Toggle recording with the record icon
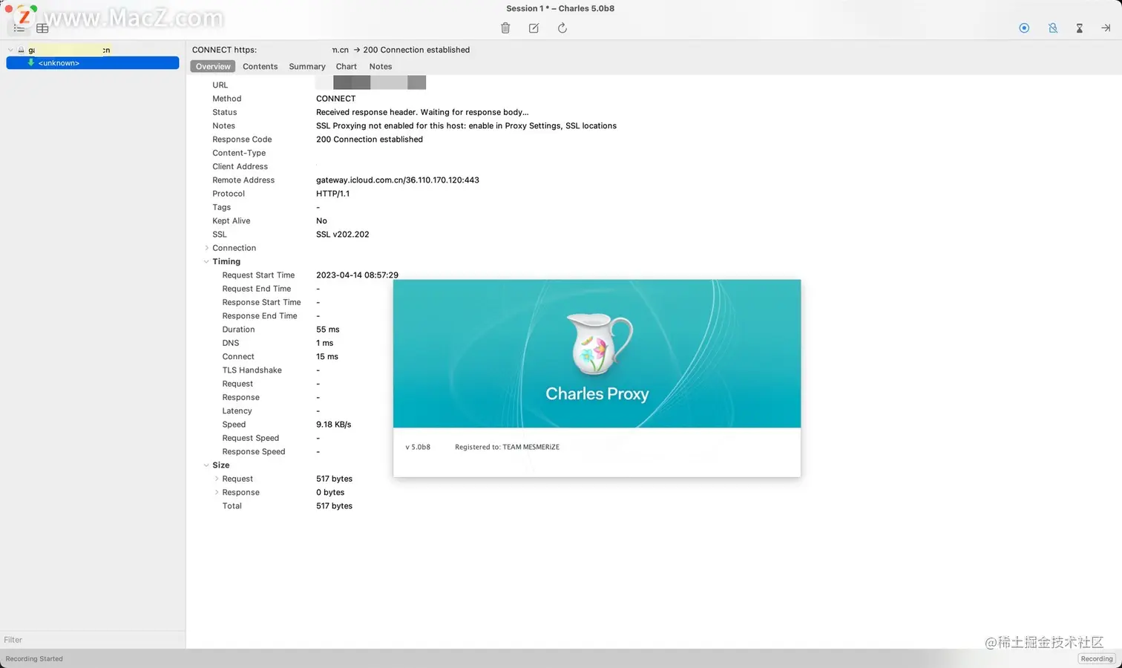The height and width of the screenshot is (668, 1122). point(1024,28)
